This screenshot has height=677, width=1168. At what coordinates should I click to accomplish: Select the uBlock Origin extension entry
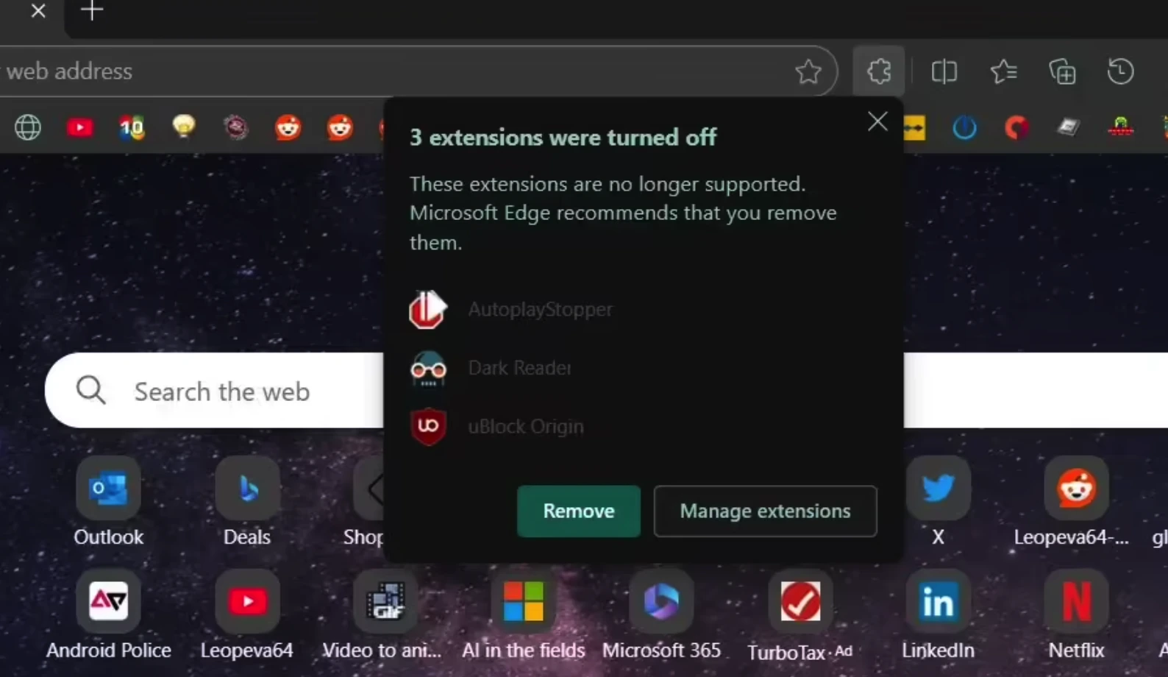click(496, 427)
